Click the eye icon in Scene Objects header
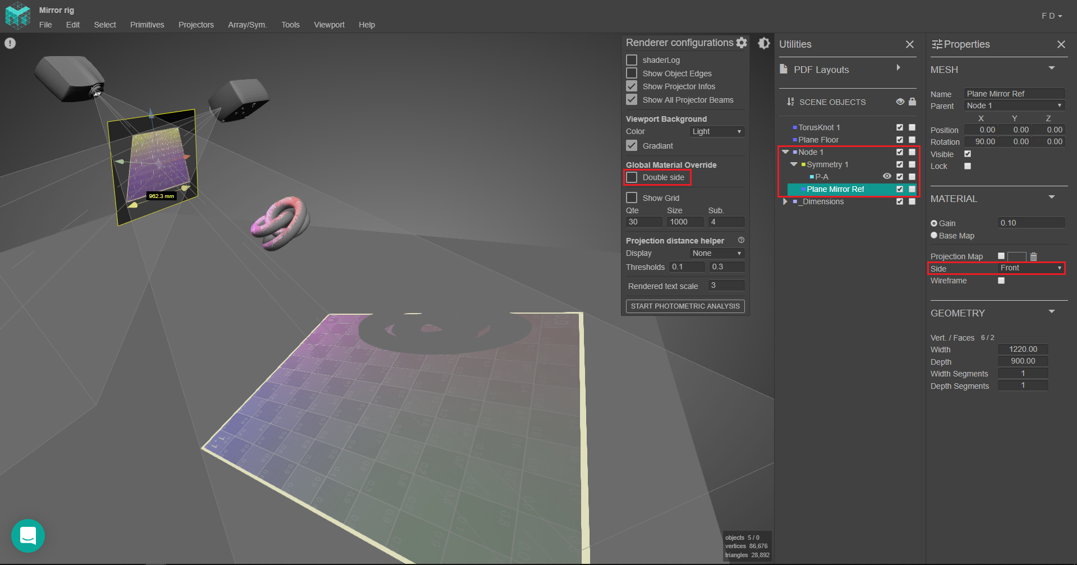This screenshot has height=565, width=1077. (x=900, y=102)
